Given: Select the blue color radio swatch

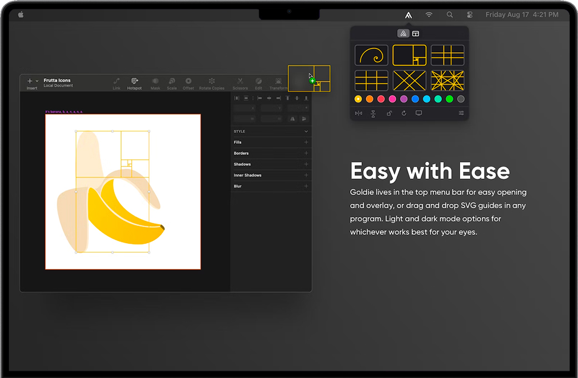Looking at the screenshot, I should click(x=415, y=99).
